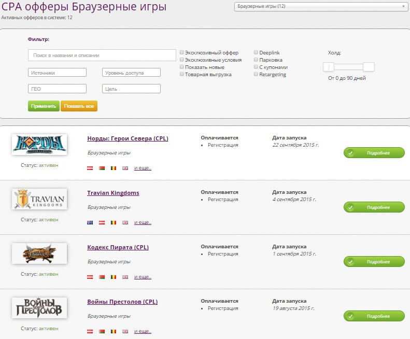
Task: Click 'и еще..' in Войны Престолов row
Action: 143,331
